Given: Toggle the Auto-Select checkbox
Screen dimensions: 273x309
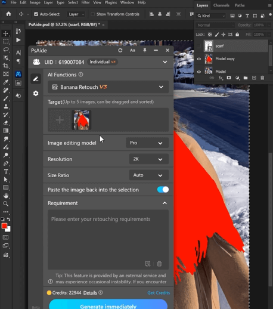Looking at the screenshot, I should tap(36, 14).
